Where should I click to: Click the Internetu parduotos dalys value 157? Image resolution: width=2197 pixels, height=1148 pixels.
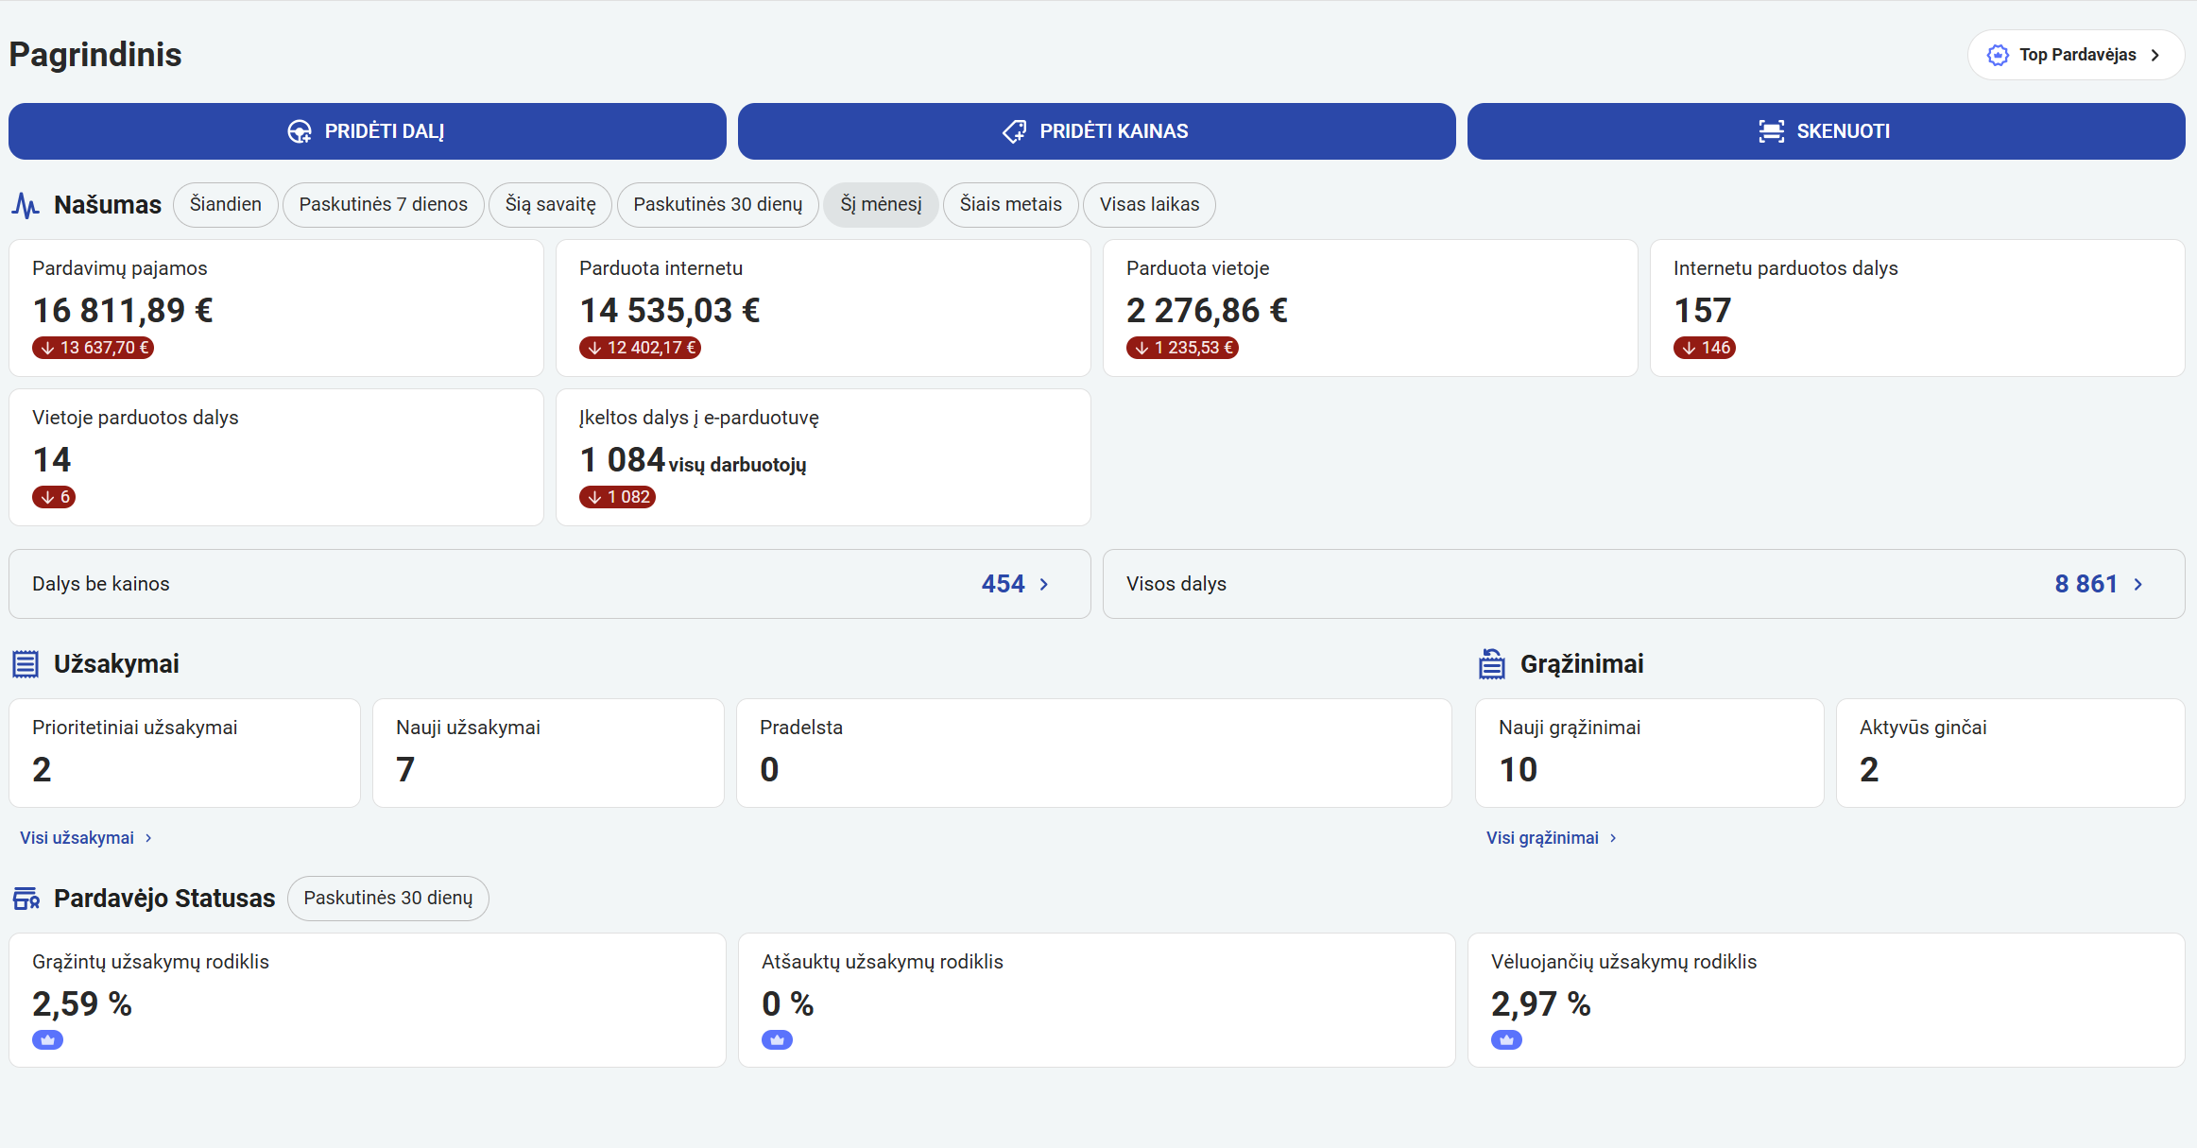coord(1703,311)
